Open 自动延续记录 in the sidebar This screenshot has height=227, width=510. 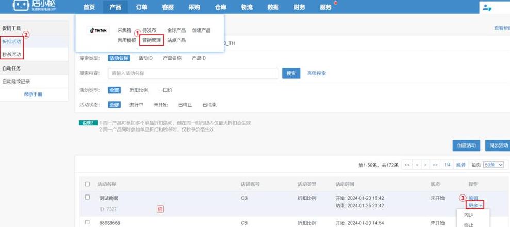(17, 82)
